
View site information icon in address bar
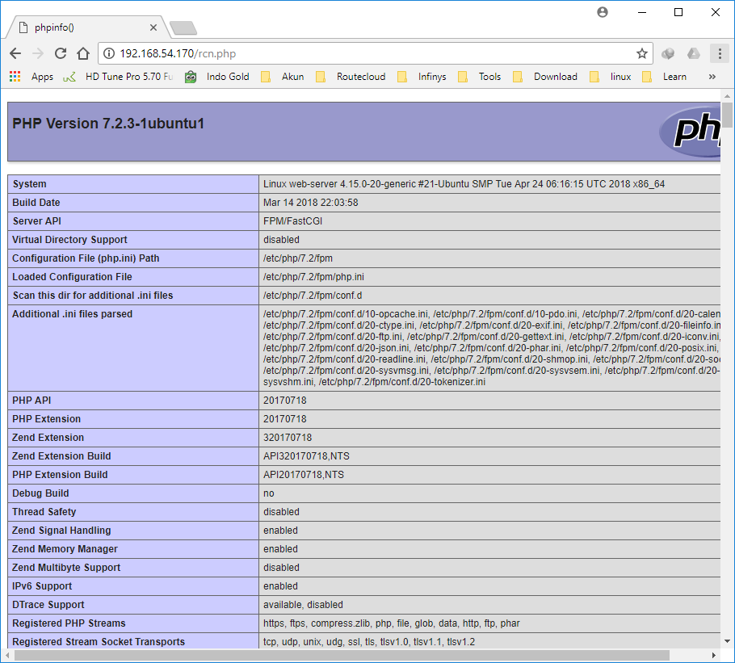pyautogui.click(x=109, y=53)
